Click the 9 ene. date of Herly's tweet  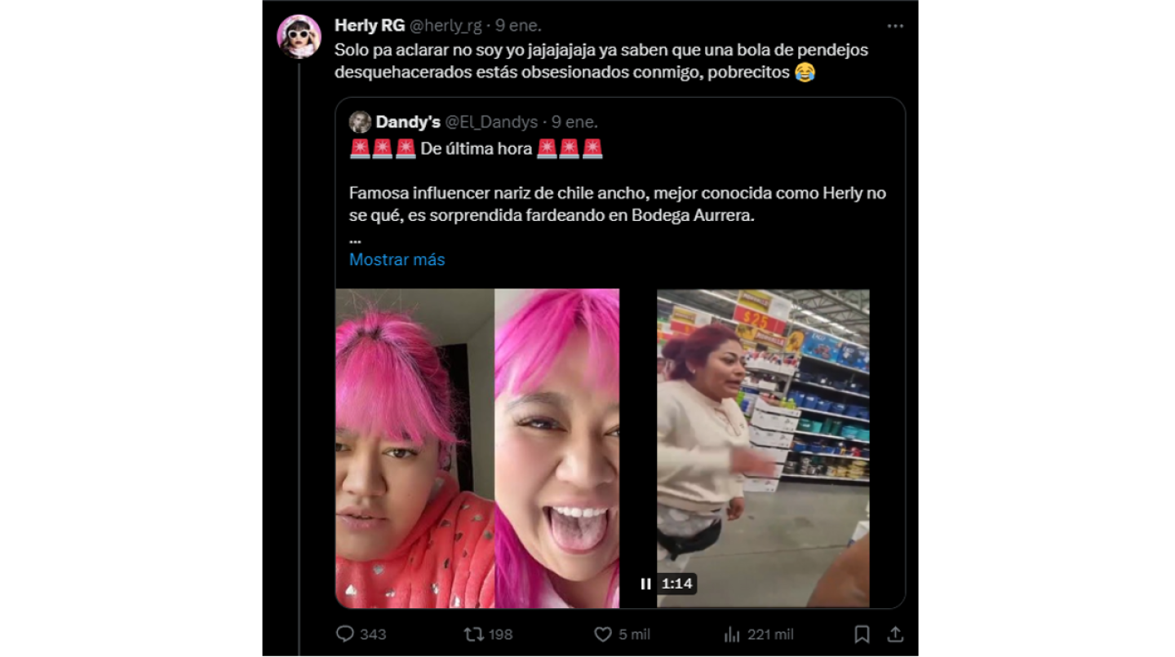click(x=518, y=25)
